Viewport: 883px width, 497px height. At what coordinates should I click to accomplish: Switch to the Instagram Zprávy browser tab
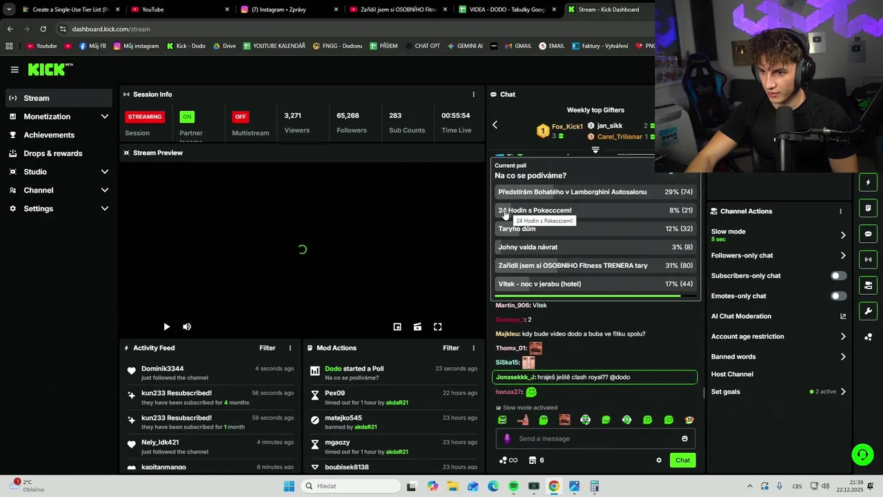(x=290, y=10)
